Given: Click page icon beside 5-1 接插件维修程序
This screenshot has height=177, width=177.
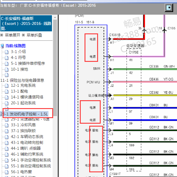Looking at the screenshot, I should (7, 64).
